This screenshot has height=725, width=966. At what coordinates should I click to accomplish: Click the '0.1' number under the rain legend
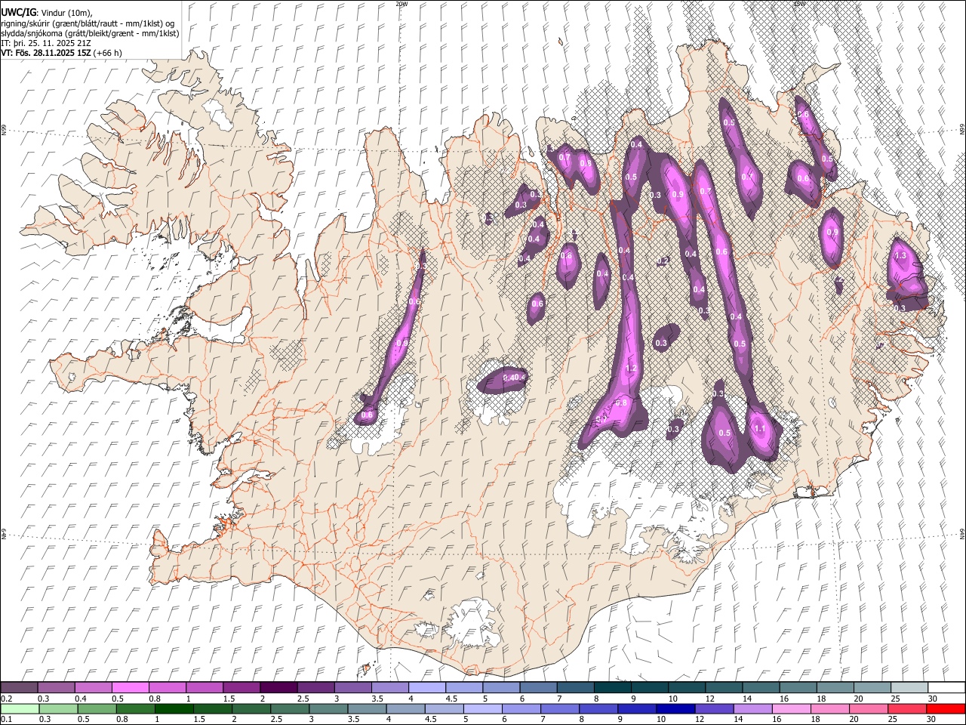pos(6,719)
